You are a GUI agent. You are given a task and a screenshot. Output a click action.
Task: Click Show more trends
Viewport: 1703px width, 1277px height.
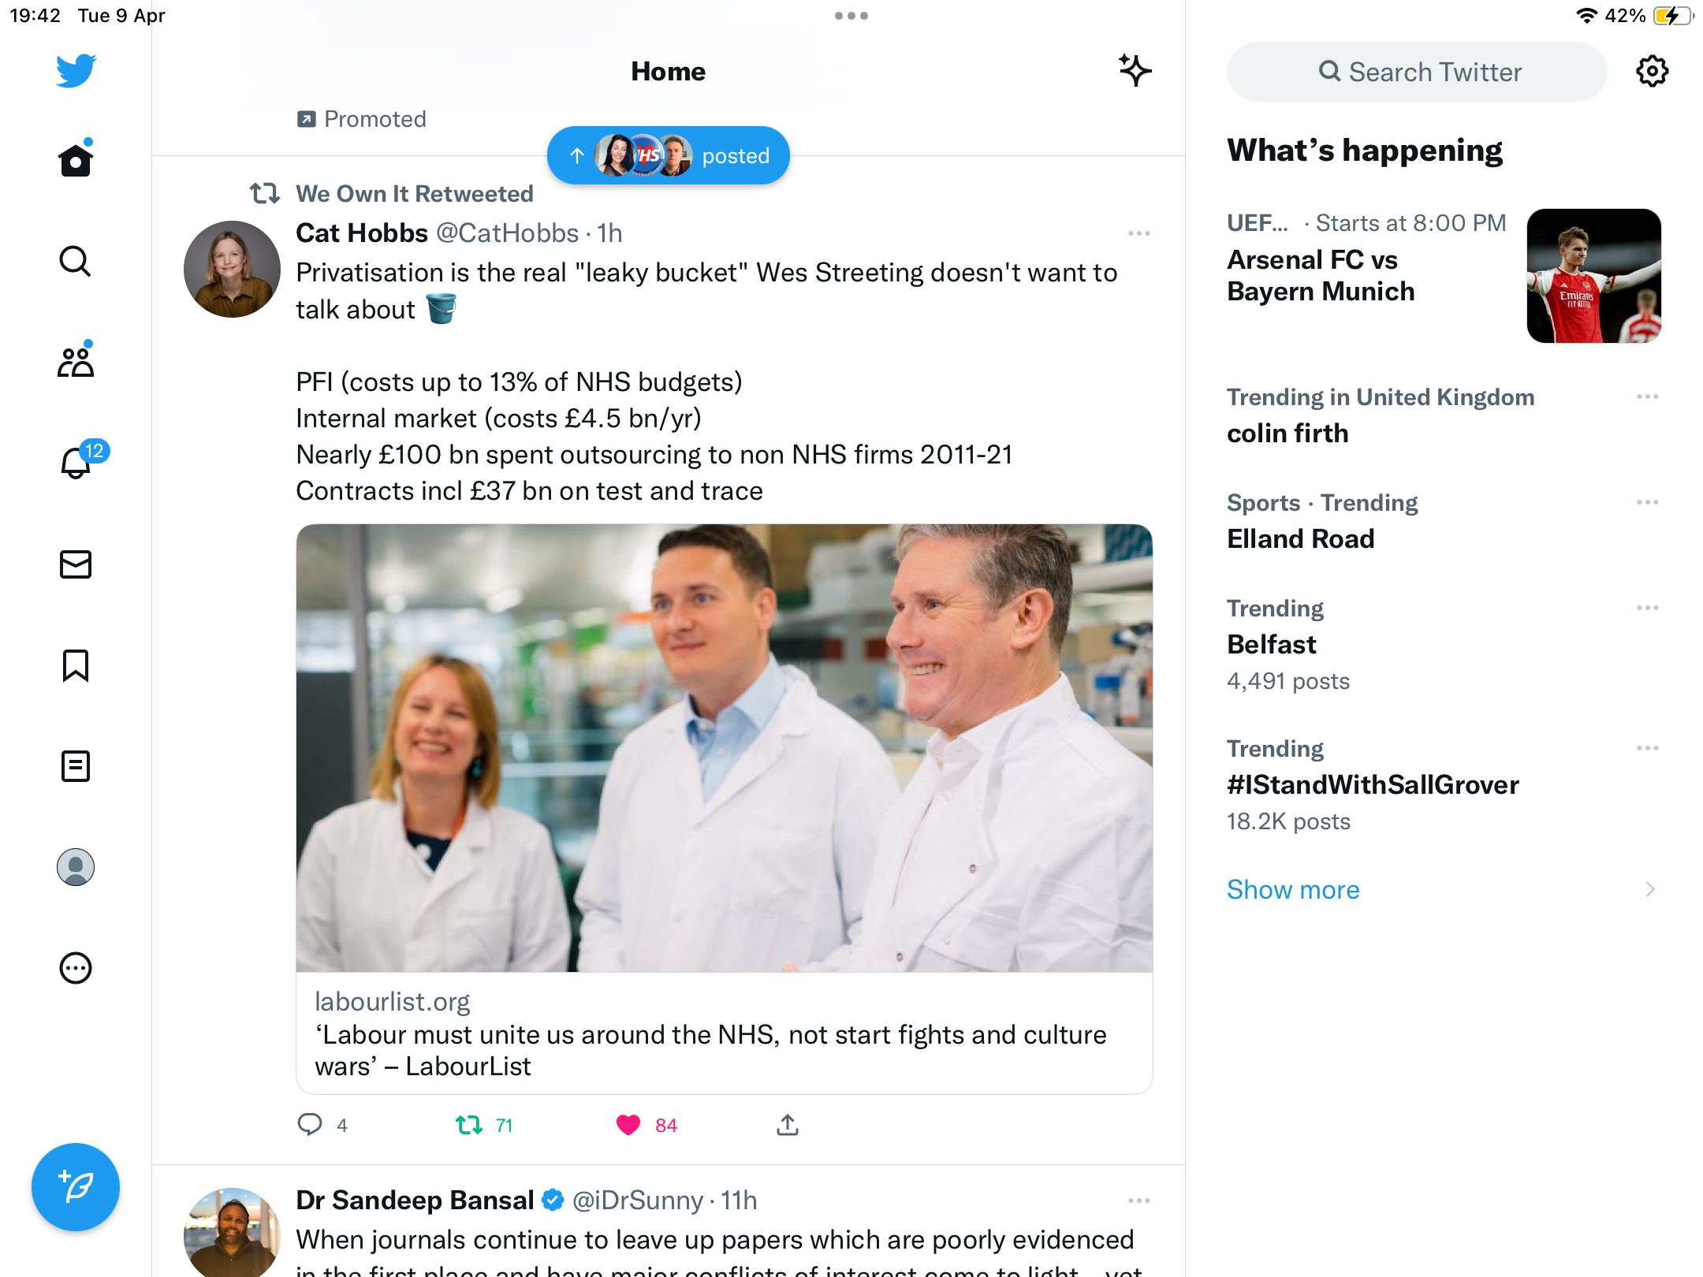pos(1293,889)
